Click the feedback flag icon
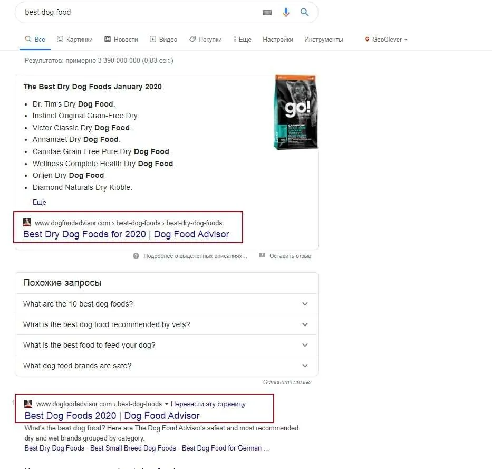492x469 pixels. [262, 255]
